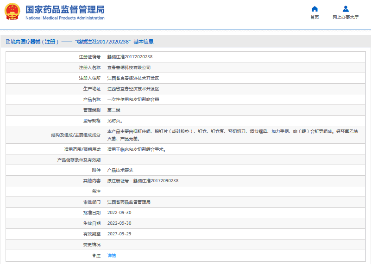Select the 变更情况 label
371x264 pixels.
click(92, 245)
